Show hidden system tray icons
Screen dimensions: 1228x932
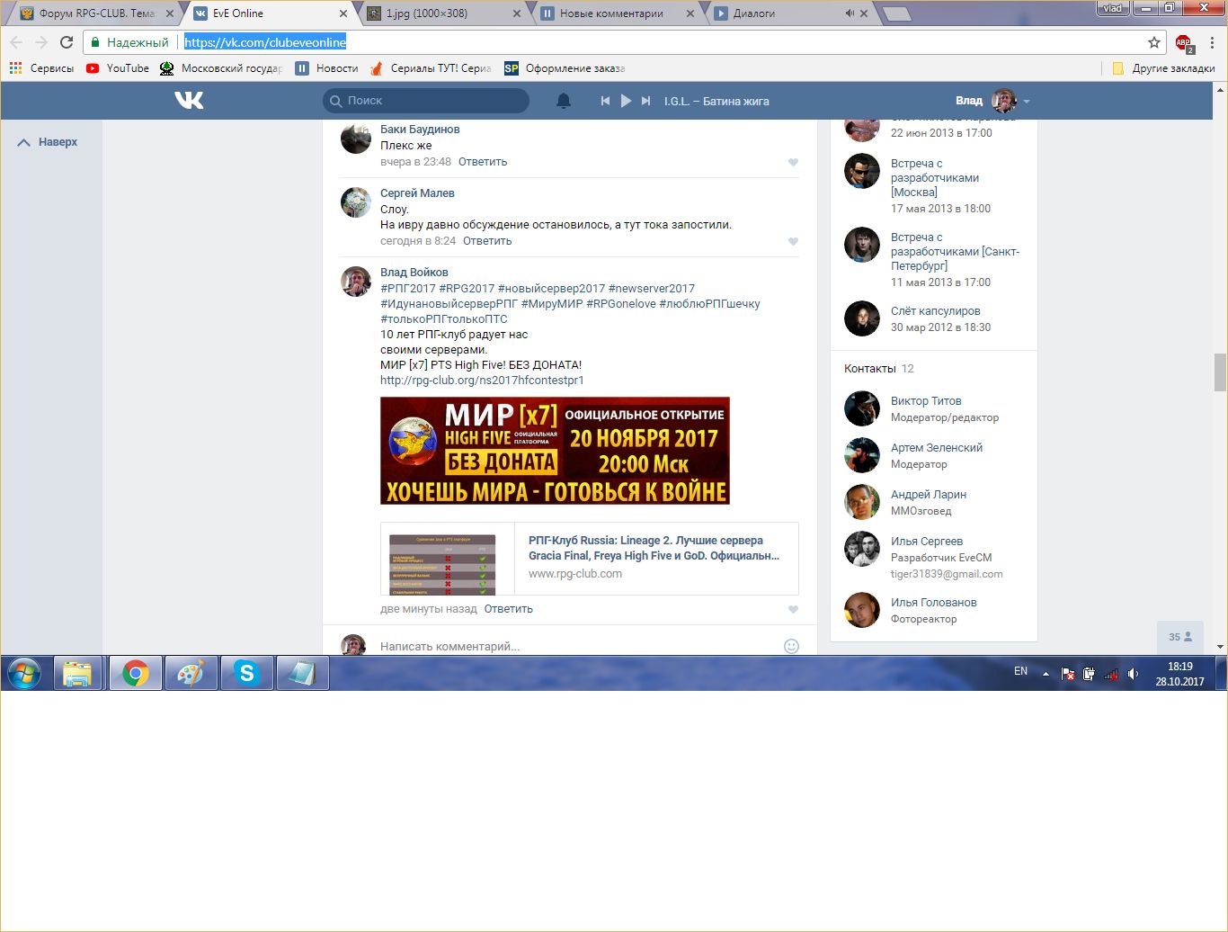tap(1046, 674)
